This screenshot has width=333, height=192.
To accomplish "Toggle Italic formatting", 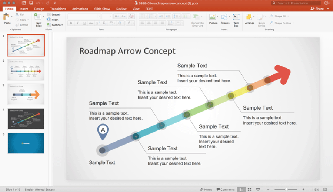I will tap(78, 23).
